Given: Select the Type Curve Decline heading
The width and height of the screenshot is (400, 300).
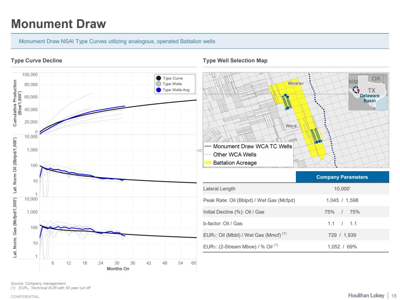Looking at the screenshot, I should pos(36,61).
